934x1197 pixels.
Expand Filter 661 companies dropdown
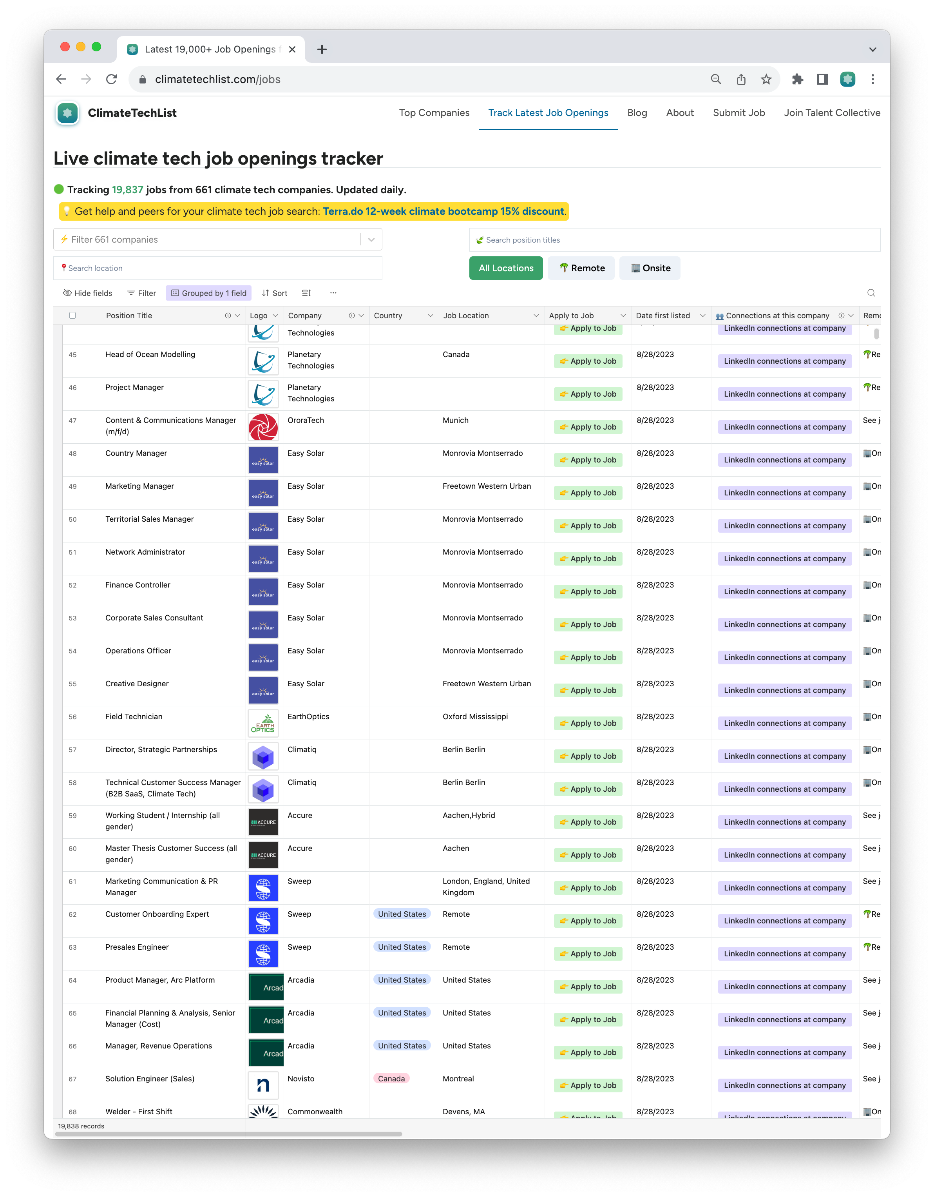(x=371, y=239)
